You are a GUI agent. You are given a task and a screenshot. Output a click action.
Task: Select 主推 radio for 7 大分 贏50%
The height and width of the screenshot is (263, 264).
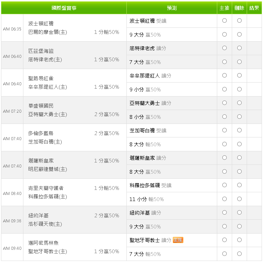pos(224,62)
